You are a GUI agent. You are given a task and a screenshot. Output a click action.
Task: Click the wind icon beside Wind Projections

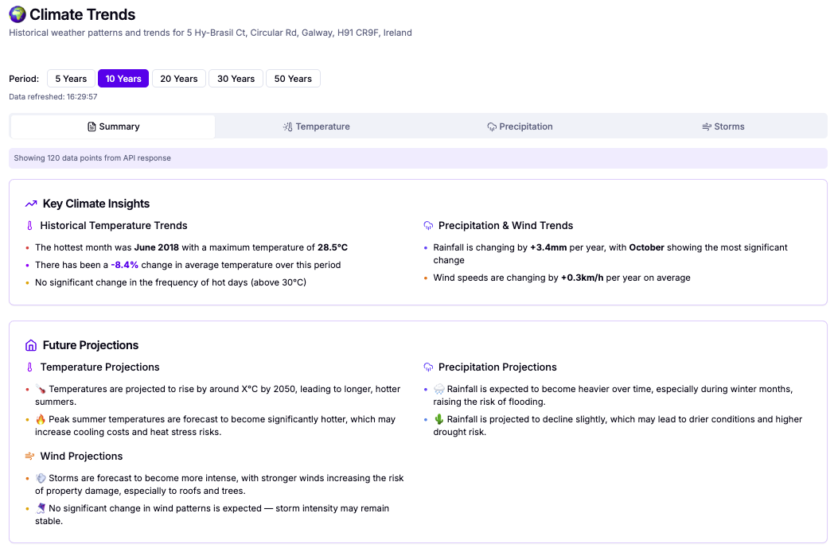(29, 457)
